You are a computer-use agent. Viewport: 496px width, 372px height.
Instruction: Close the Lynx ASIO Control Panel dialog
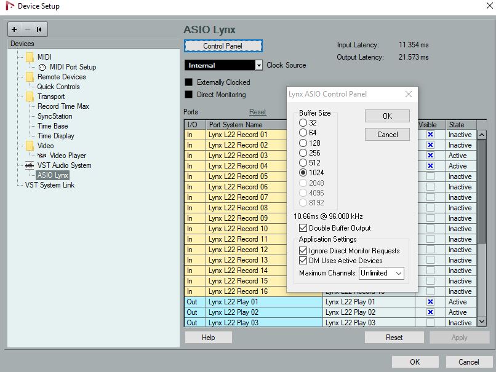coord(409,94)
